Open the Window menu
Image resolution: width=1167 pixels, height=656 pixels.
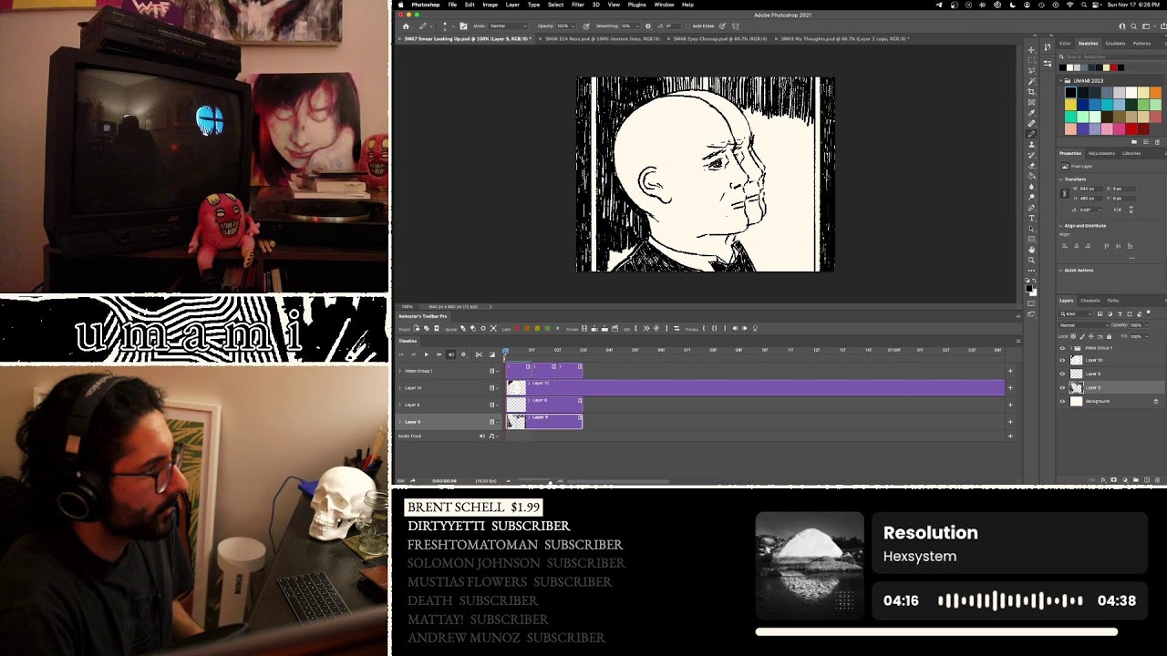(x=664, y=5)
